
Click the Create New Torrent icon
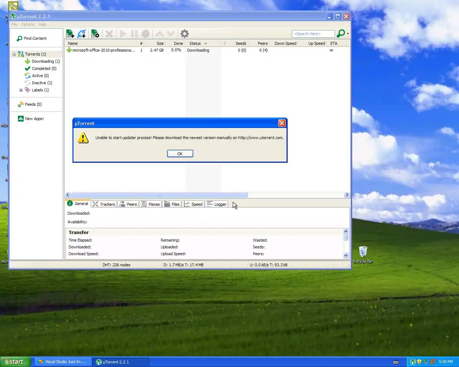coord(95,34)
